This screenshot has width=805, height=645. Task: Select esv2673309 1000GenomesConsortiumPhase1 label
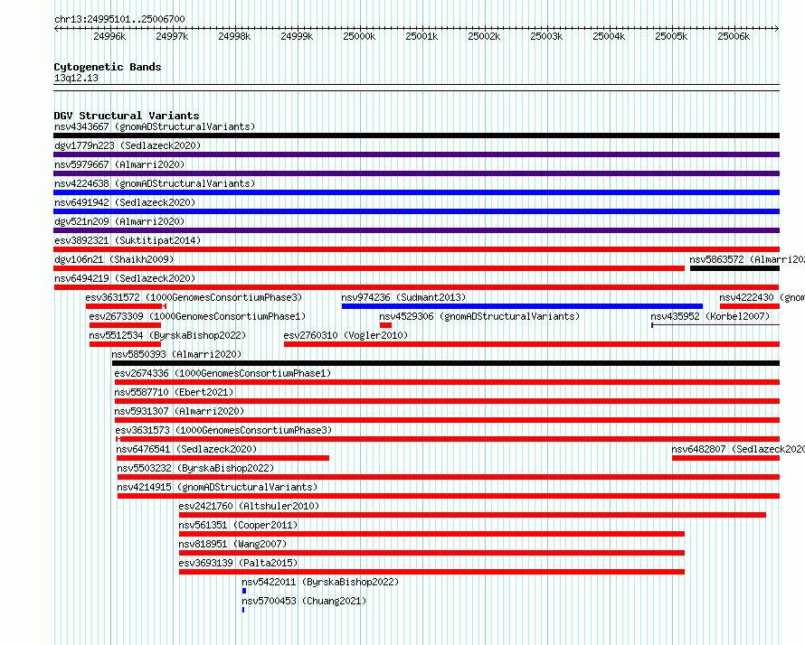[197, 316]
